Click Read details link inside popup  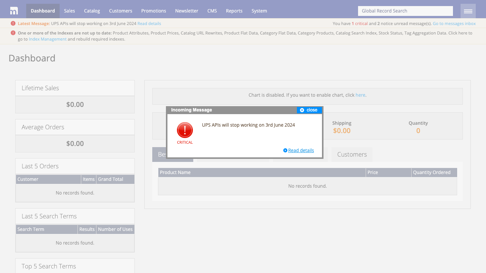tap(301, 151)
